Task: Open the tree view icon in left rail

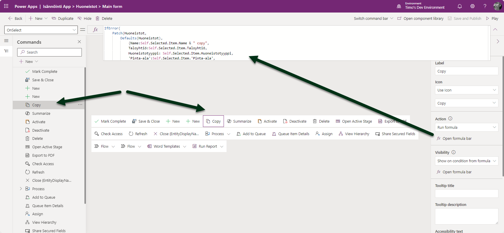Action: point(6,51)
